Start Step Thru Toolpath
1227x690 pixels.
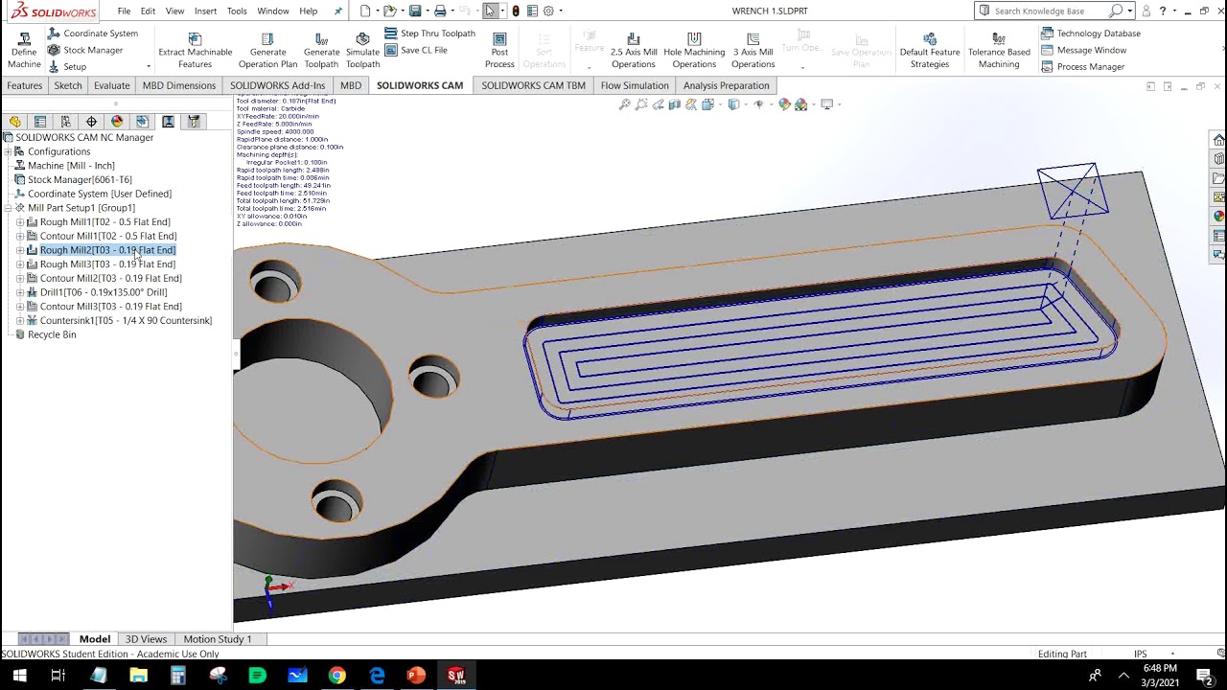tap(430, 34)
